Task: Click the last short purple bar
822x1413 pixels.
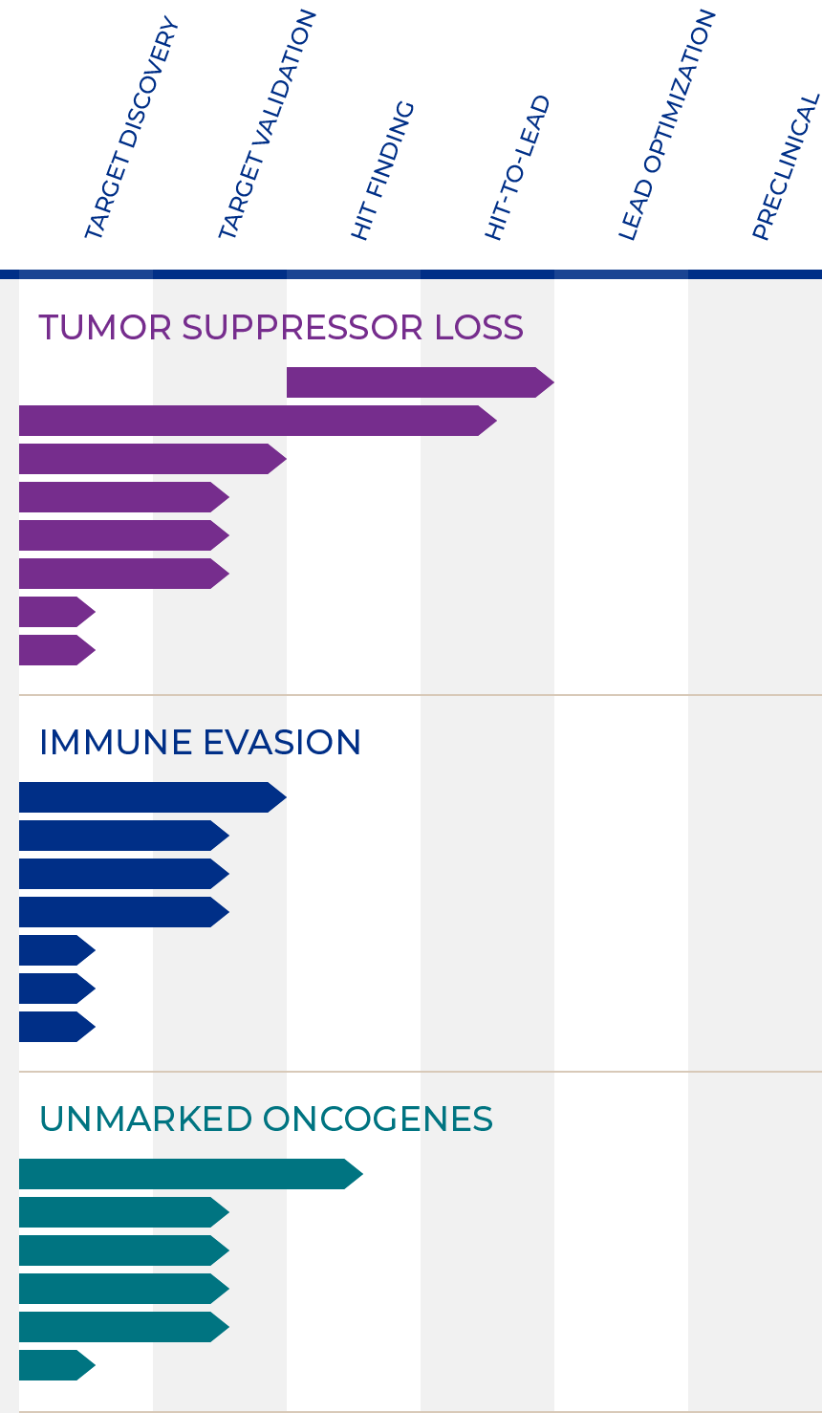Action: (x=57, y=650)
